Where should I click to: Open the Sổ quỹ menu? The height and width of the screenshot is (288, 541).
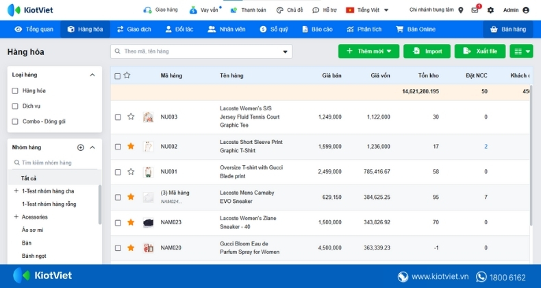tap(274, 29)
